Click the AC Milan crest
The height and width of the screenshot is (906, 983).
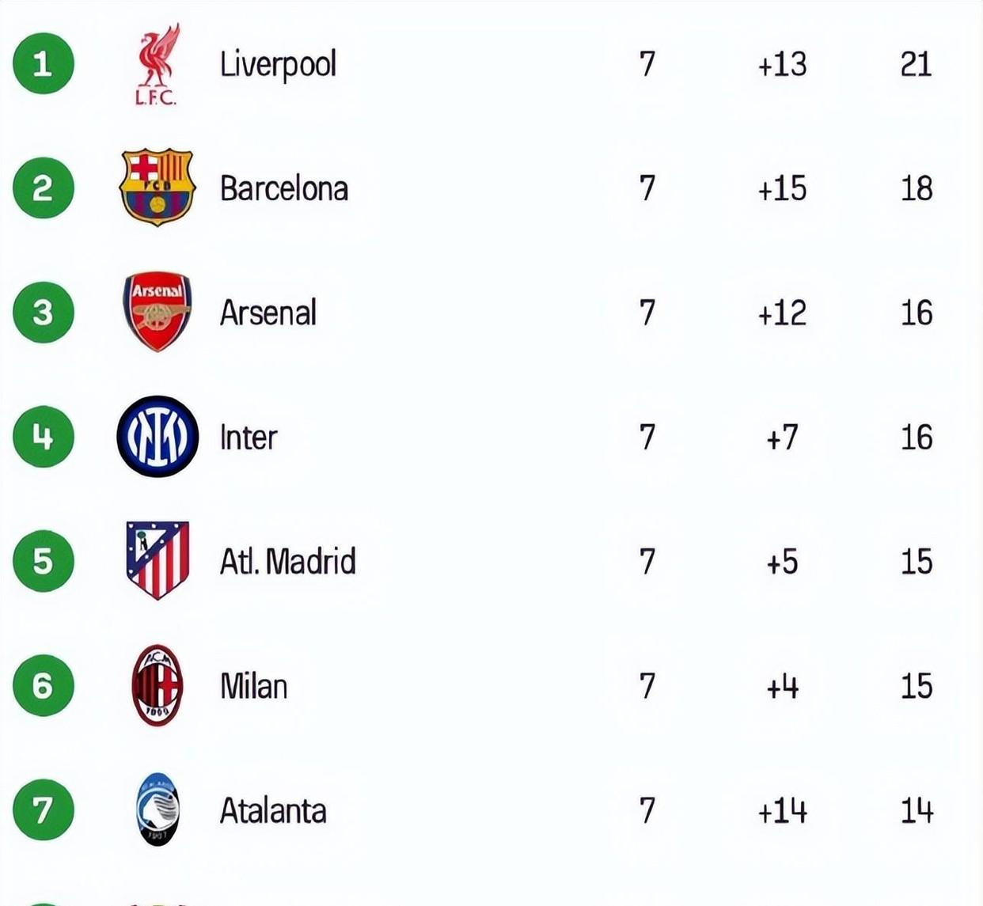pyautogui.click(x=158, y=685)
